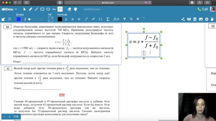Select the f() formula tool

(60, 9)
